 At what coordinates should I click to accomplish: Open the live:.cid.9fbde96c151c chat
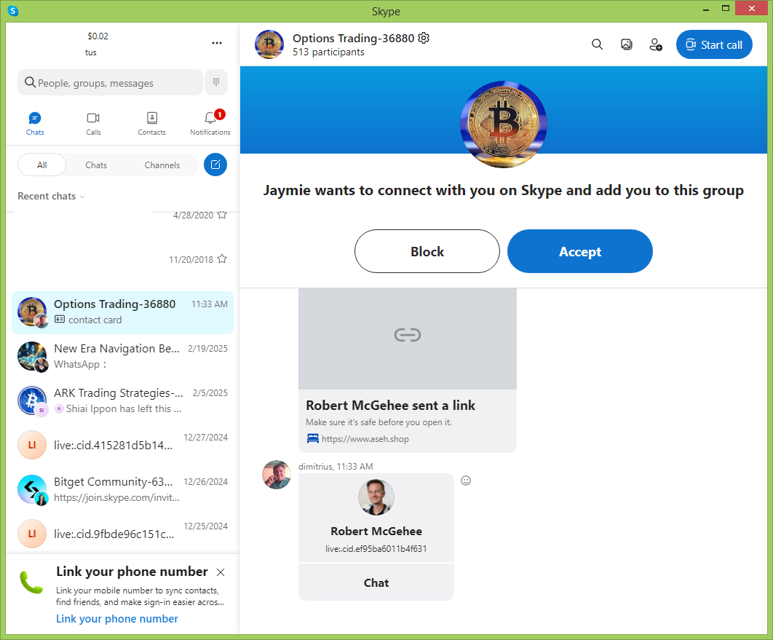click(x=122, y=534)
